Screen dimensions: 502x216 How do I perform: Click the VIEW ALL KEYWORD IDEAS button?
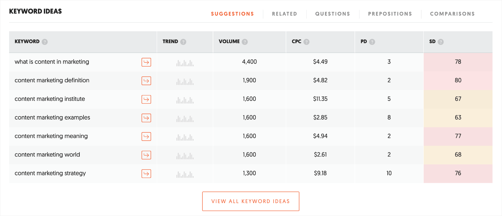click(x=251, y=201)
